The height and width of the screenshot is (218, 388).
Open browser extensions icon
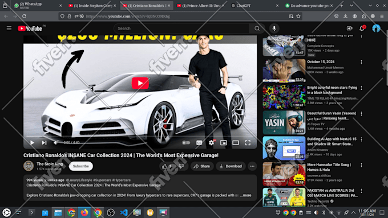(364, 17)
